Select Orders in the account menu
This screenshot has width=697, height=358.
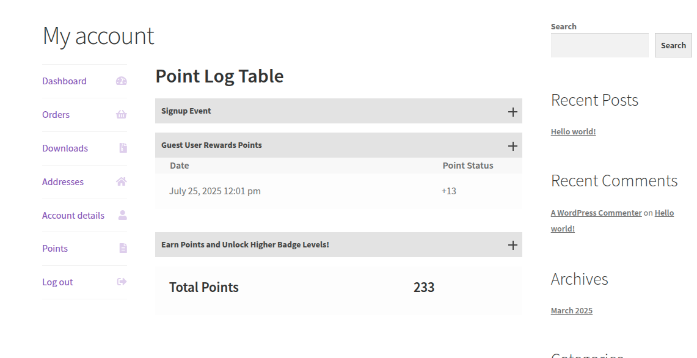[x=56, y=114]
